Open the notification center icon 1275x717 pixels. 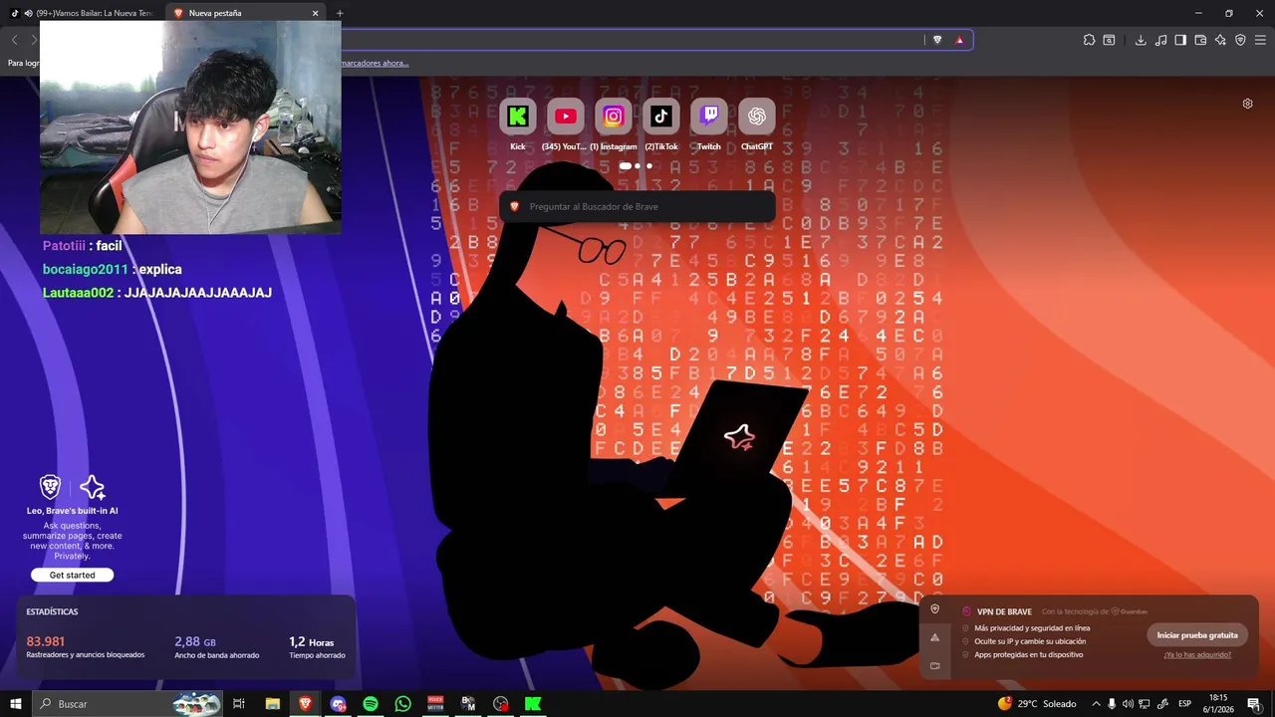tap(1254, 704)
